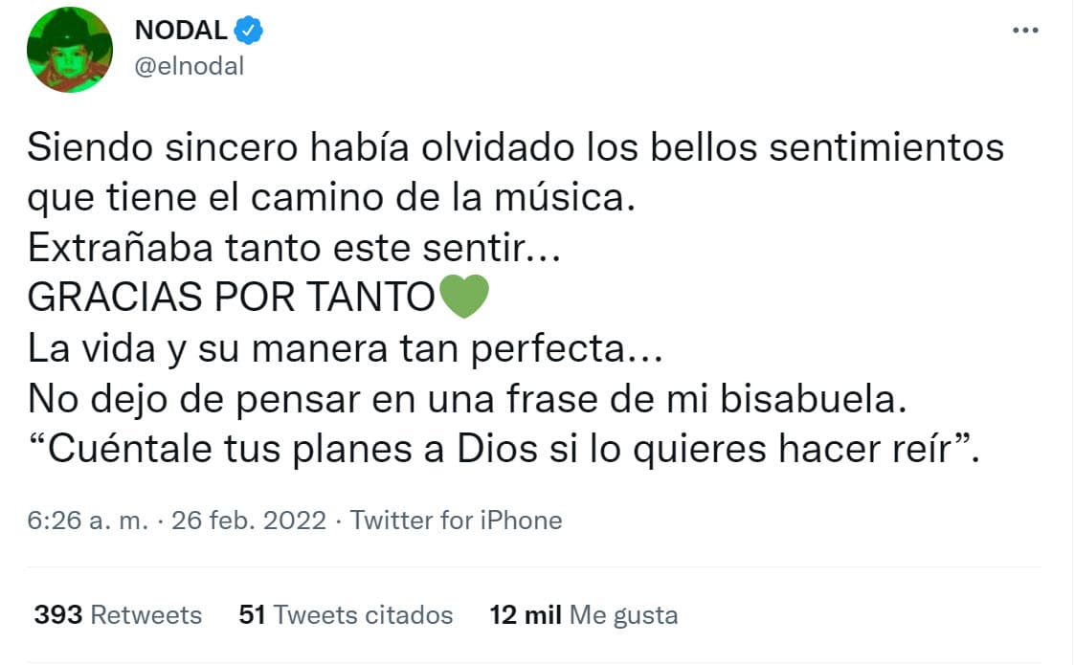This screenshot has width=1075, height=665.
Task: Select the @elnodal username handle
Action: click(x=190, y=65)
